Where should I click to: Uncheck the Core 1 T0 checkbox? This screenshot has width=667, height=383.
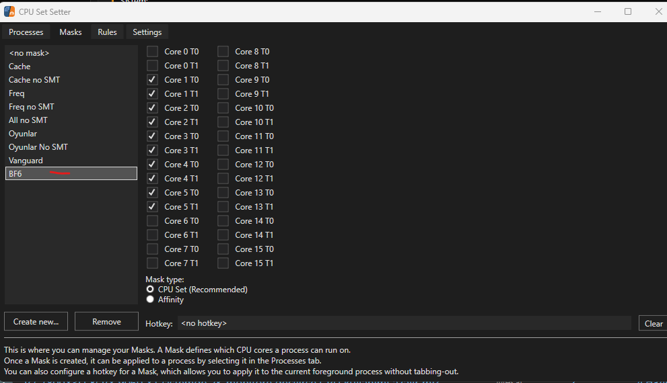click(x=152, y=80)
